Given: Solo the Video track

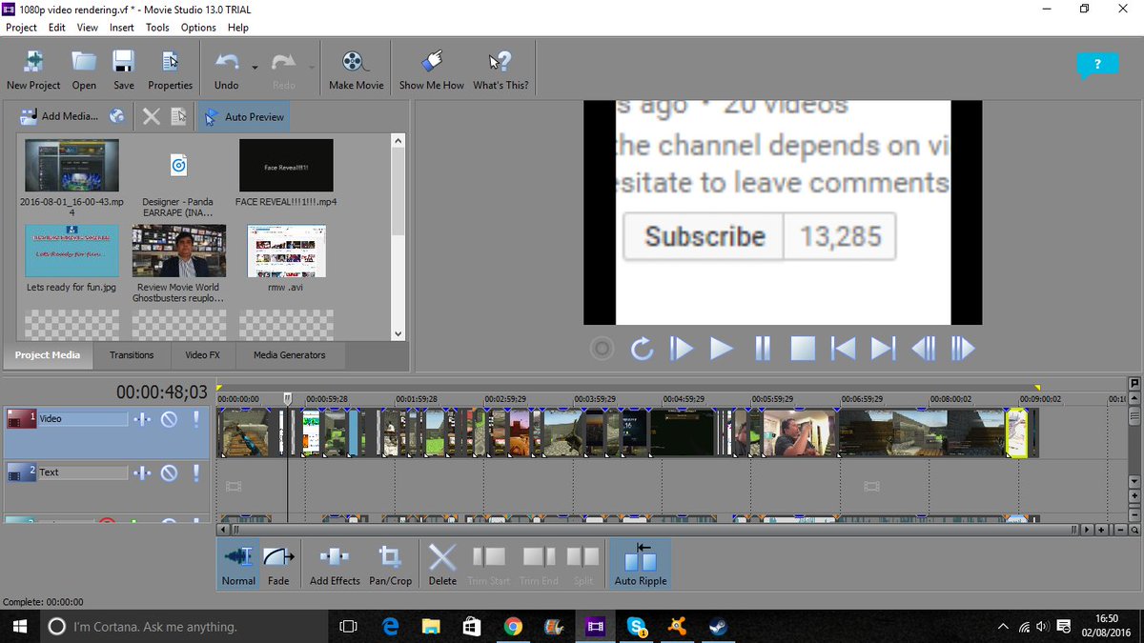Looking at the screenshot, I should [x=196, y=419].
